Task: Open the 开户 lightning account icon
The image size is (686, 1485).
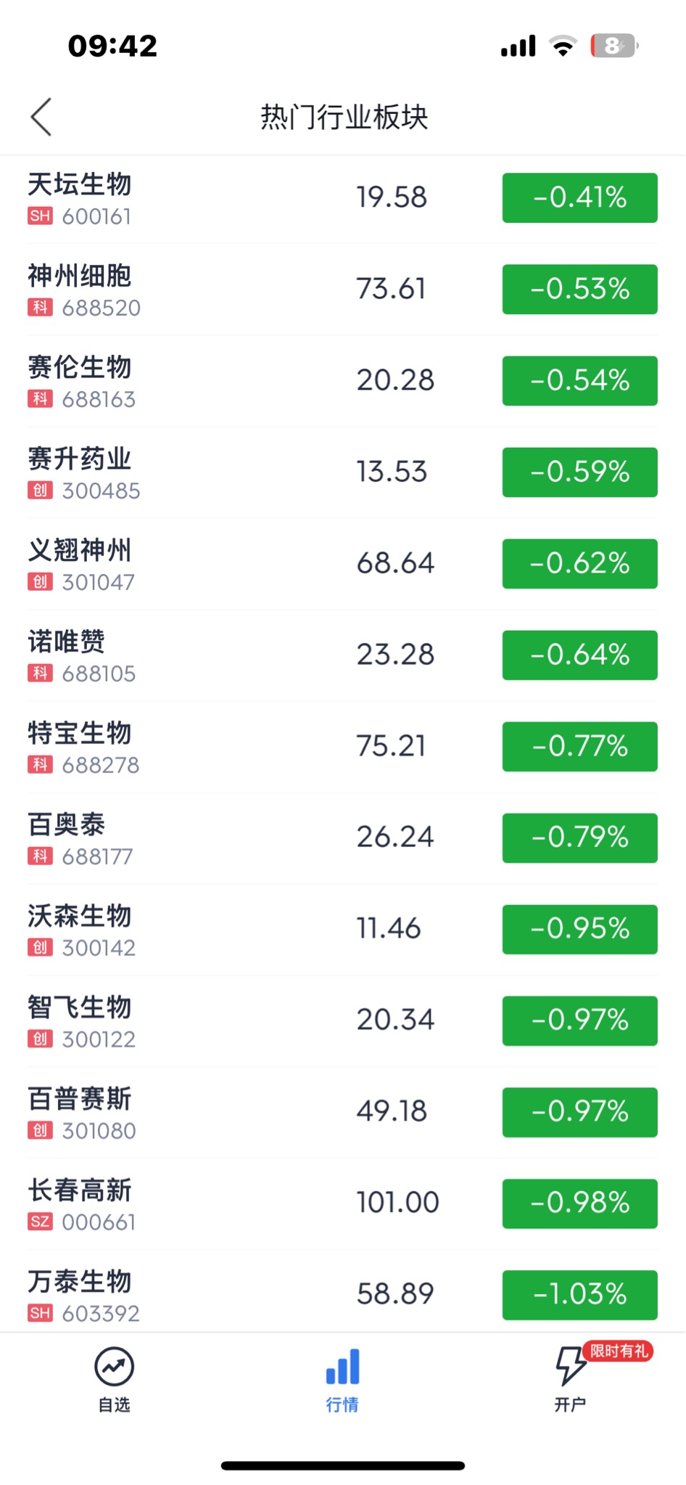Action: pyautogui.click(x=571, y=1366)
